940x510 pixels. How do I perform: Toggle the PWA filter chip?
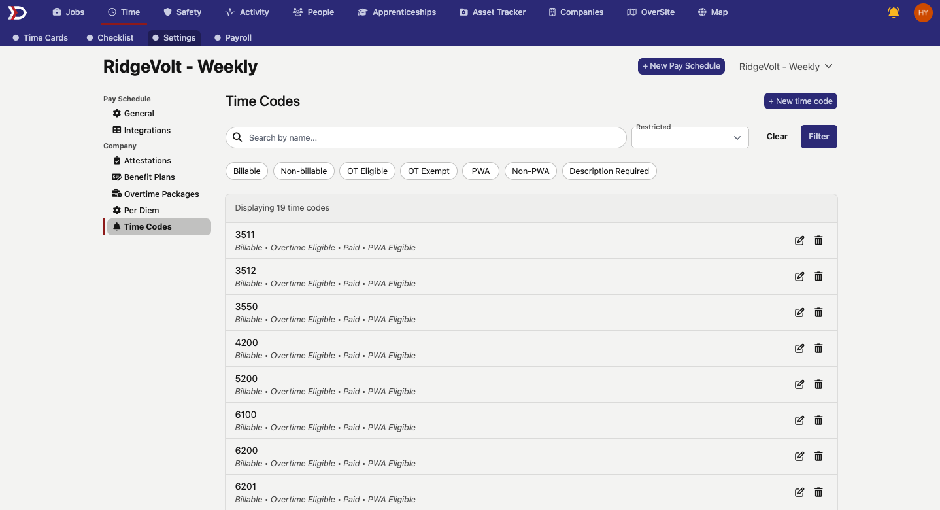[x=480, y=171]
